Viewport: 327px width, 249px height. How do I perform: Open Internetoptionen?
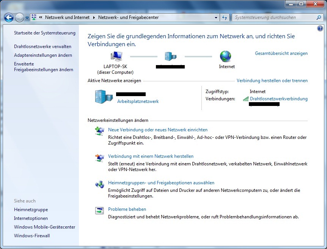31,218
